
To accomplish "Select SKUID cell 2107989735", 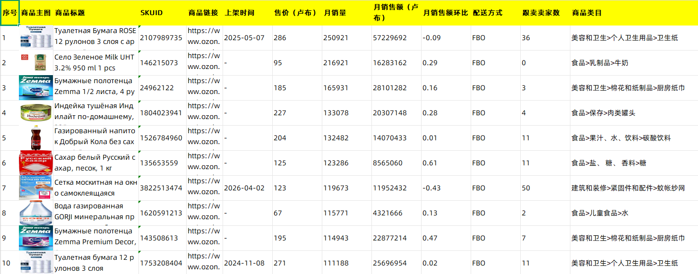I will [x=163, y=38].
